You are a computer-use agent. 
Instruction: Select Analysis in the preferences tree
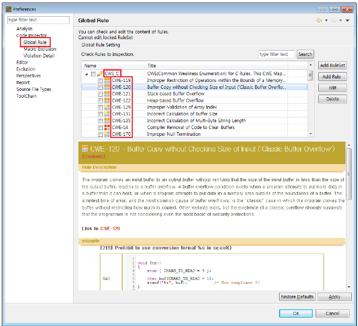tap(25, 29)
